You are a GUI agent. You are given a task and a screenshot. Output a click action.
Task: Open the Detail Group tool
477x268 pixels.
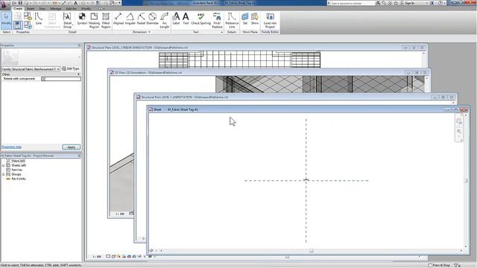[67, 20]
